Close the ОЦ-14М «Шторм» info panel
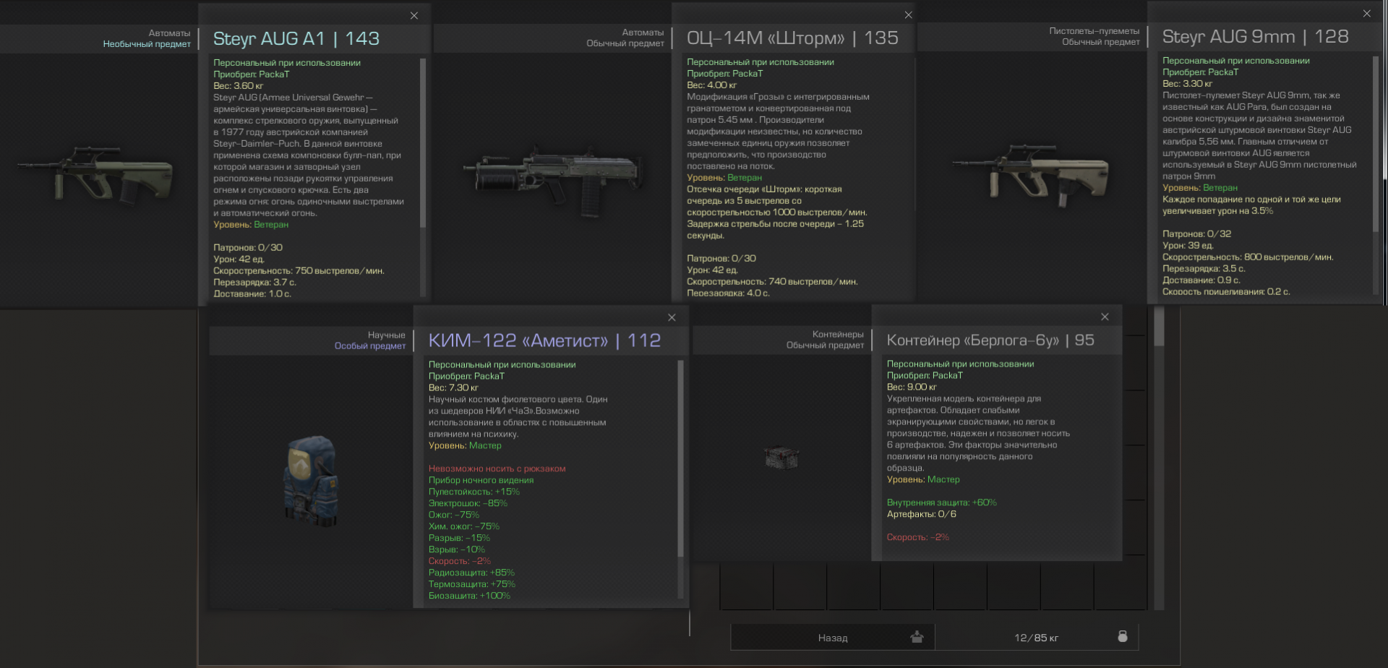Image resolution: width=1388 pixels, height=668 pixels. tap(909, 15)
